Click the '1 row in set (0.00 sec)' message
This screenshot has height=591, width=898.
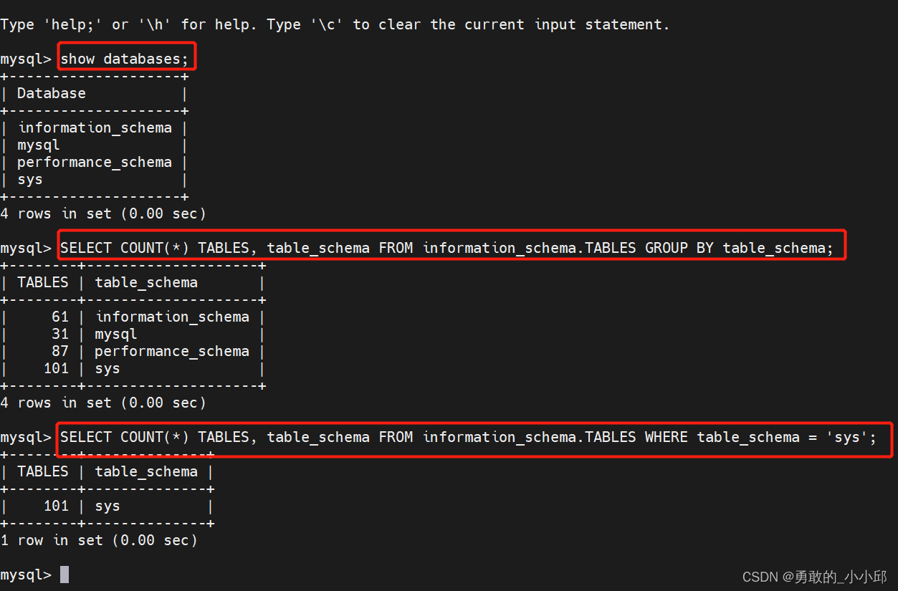coord(99,540)
